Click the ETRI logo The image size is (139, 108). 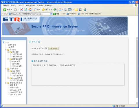coord(12,19)
